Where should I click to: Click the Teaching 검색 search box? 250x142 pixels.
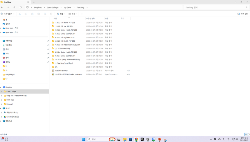point(216,7)
